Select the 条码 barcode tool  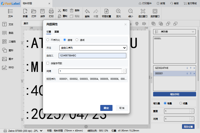click(8, 33)
